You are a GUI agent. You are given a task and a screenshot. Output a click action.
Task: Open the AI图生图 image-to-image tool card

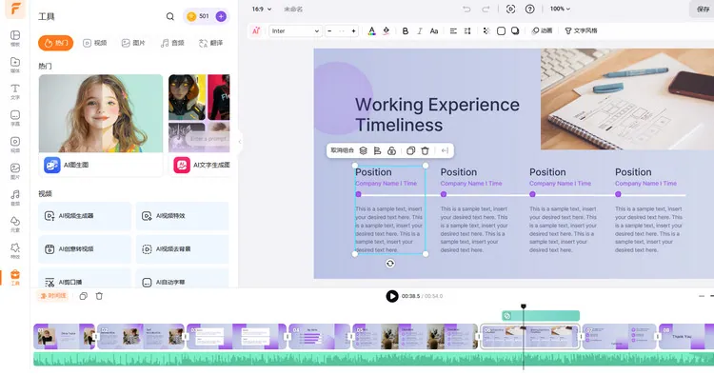point(101,125)
